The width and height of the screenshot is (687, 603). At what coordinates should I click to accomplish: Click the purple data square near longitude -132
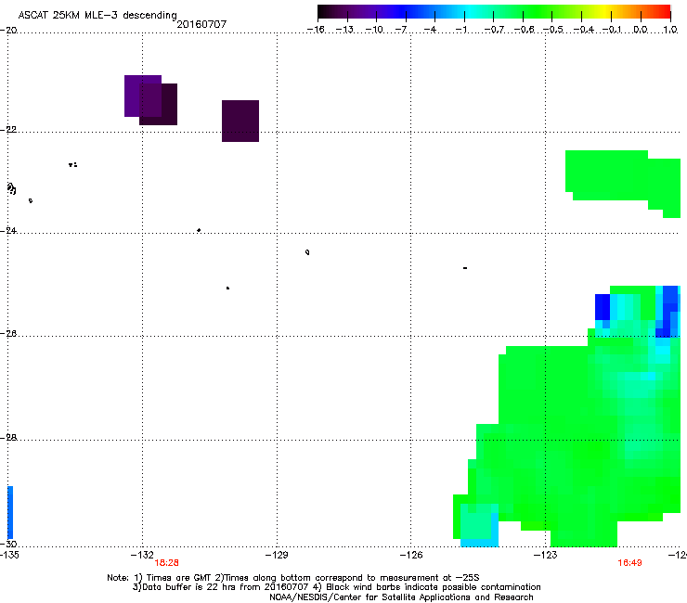point(143,96)
